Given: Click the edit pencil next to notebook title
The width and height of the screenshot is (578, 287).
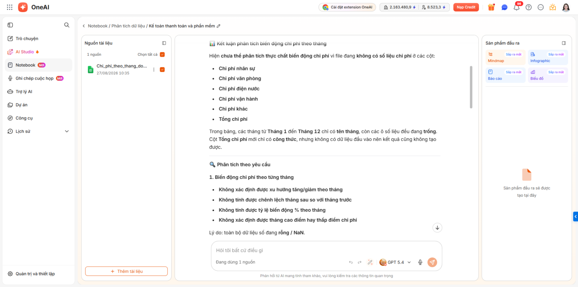Looking at the screenshot, I should click(x=219, y=26).
